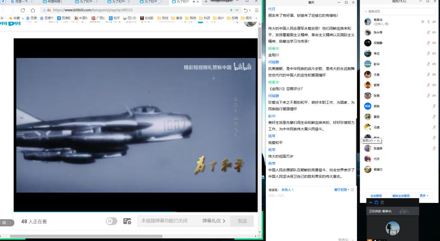
Task: Open the address bar dropdown arrow
Action: pos(237,10)
